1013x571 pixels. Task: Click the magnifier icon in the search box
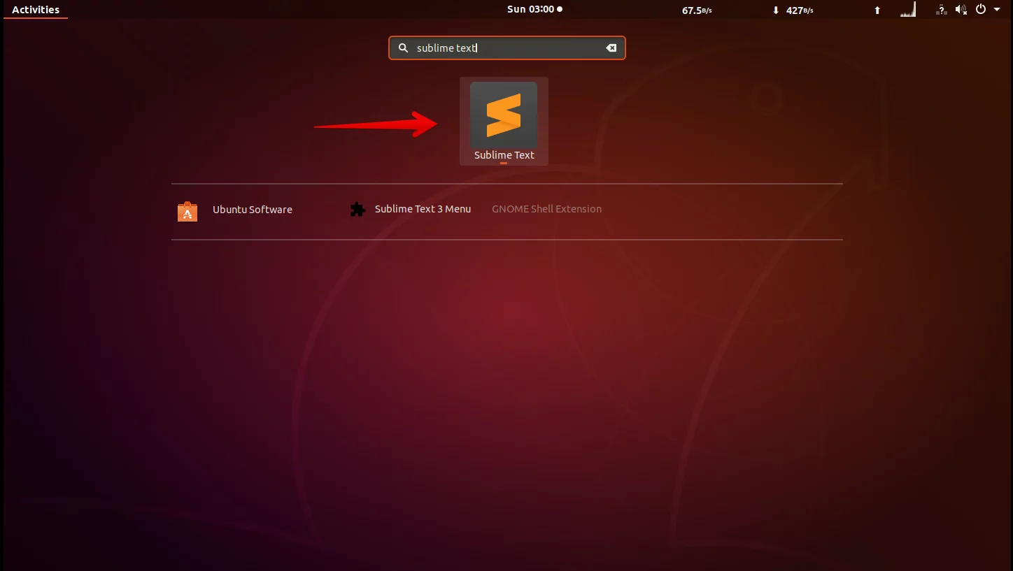[403, 48]
